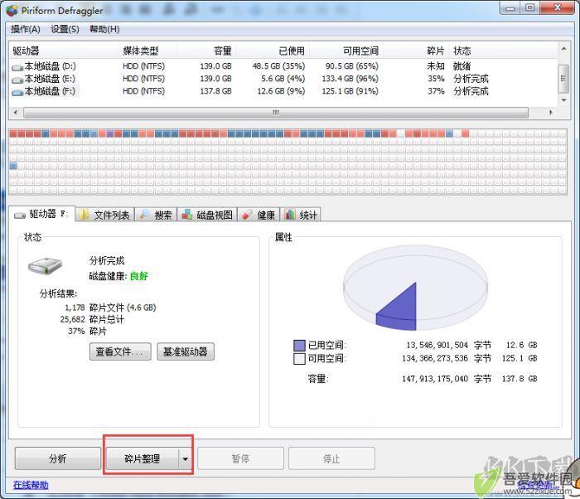
Task: Click the drive list scroll up arrow
Action: (x=563, y=49)
